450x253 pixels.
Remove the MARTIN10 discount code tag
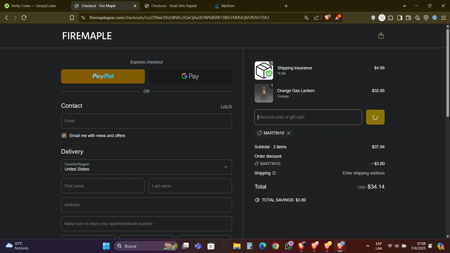click(x=289, y=133)
